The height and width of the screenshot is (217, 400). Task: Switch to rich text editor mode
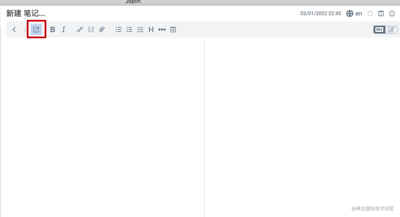[391, 30]
